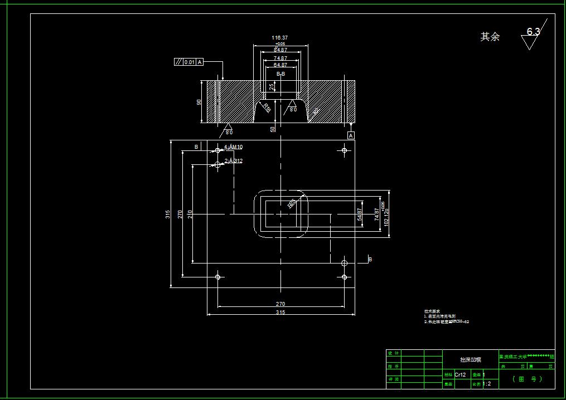Screen dimensions: 566x400
Task: Select the vertical 74.87 dimension in plan view
Action: click(377, 214)
